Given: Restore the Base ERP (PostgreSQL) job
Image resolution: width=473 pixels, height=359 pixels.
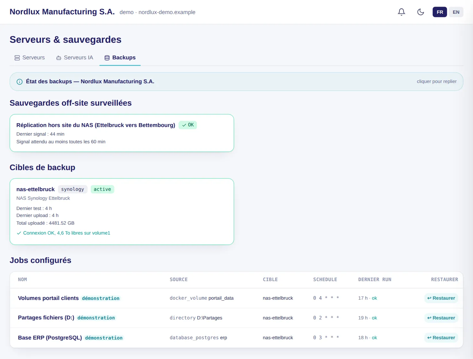Looking at the screenshot, I should (x=441, y=338).
